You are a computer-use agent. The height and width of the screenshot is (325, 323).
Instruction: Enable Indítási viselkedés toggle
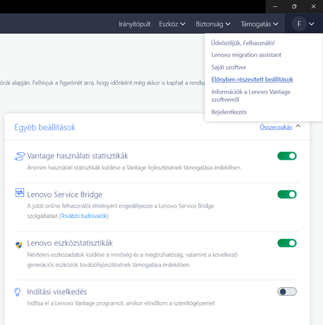coord(287,292)
